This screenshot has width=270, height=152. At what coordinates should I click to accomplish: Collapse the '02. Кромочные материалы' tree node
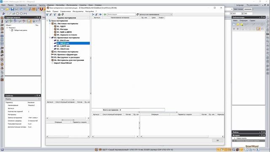tap(50, 38)
